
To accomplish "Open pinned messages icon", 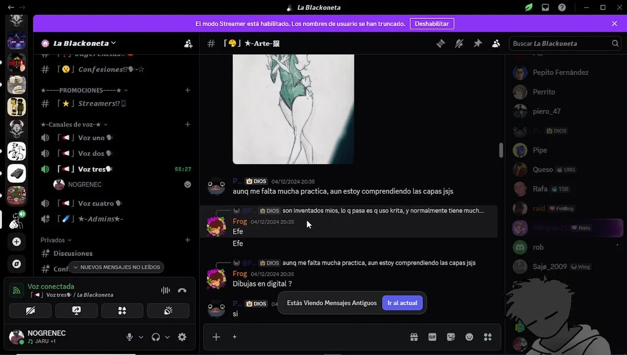I will point(478,43).
